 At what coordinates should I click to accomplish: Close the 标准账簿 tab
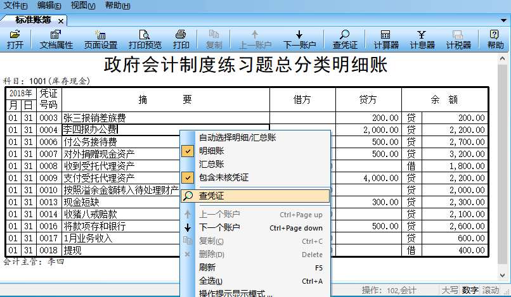pyautogui.click(x=61, y=21)
